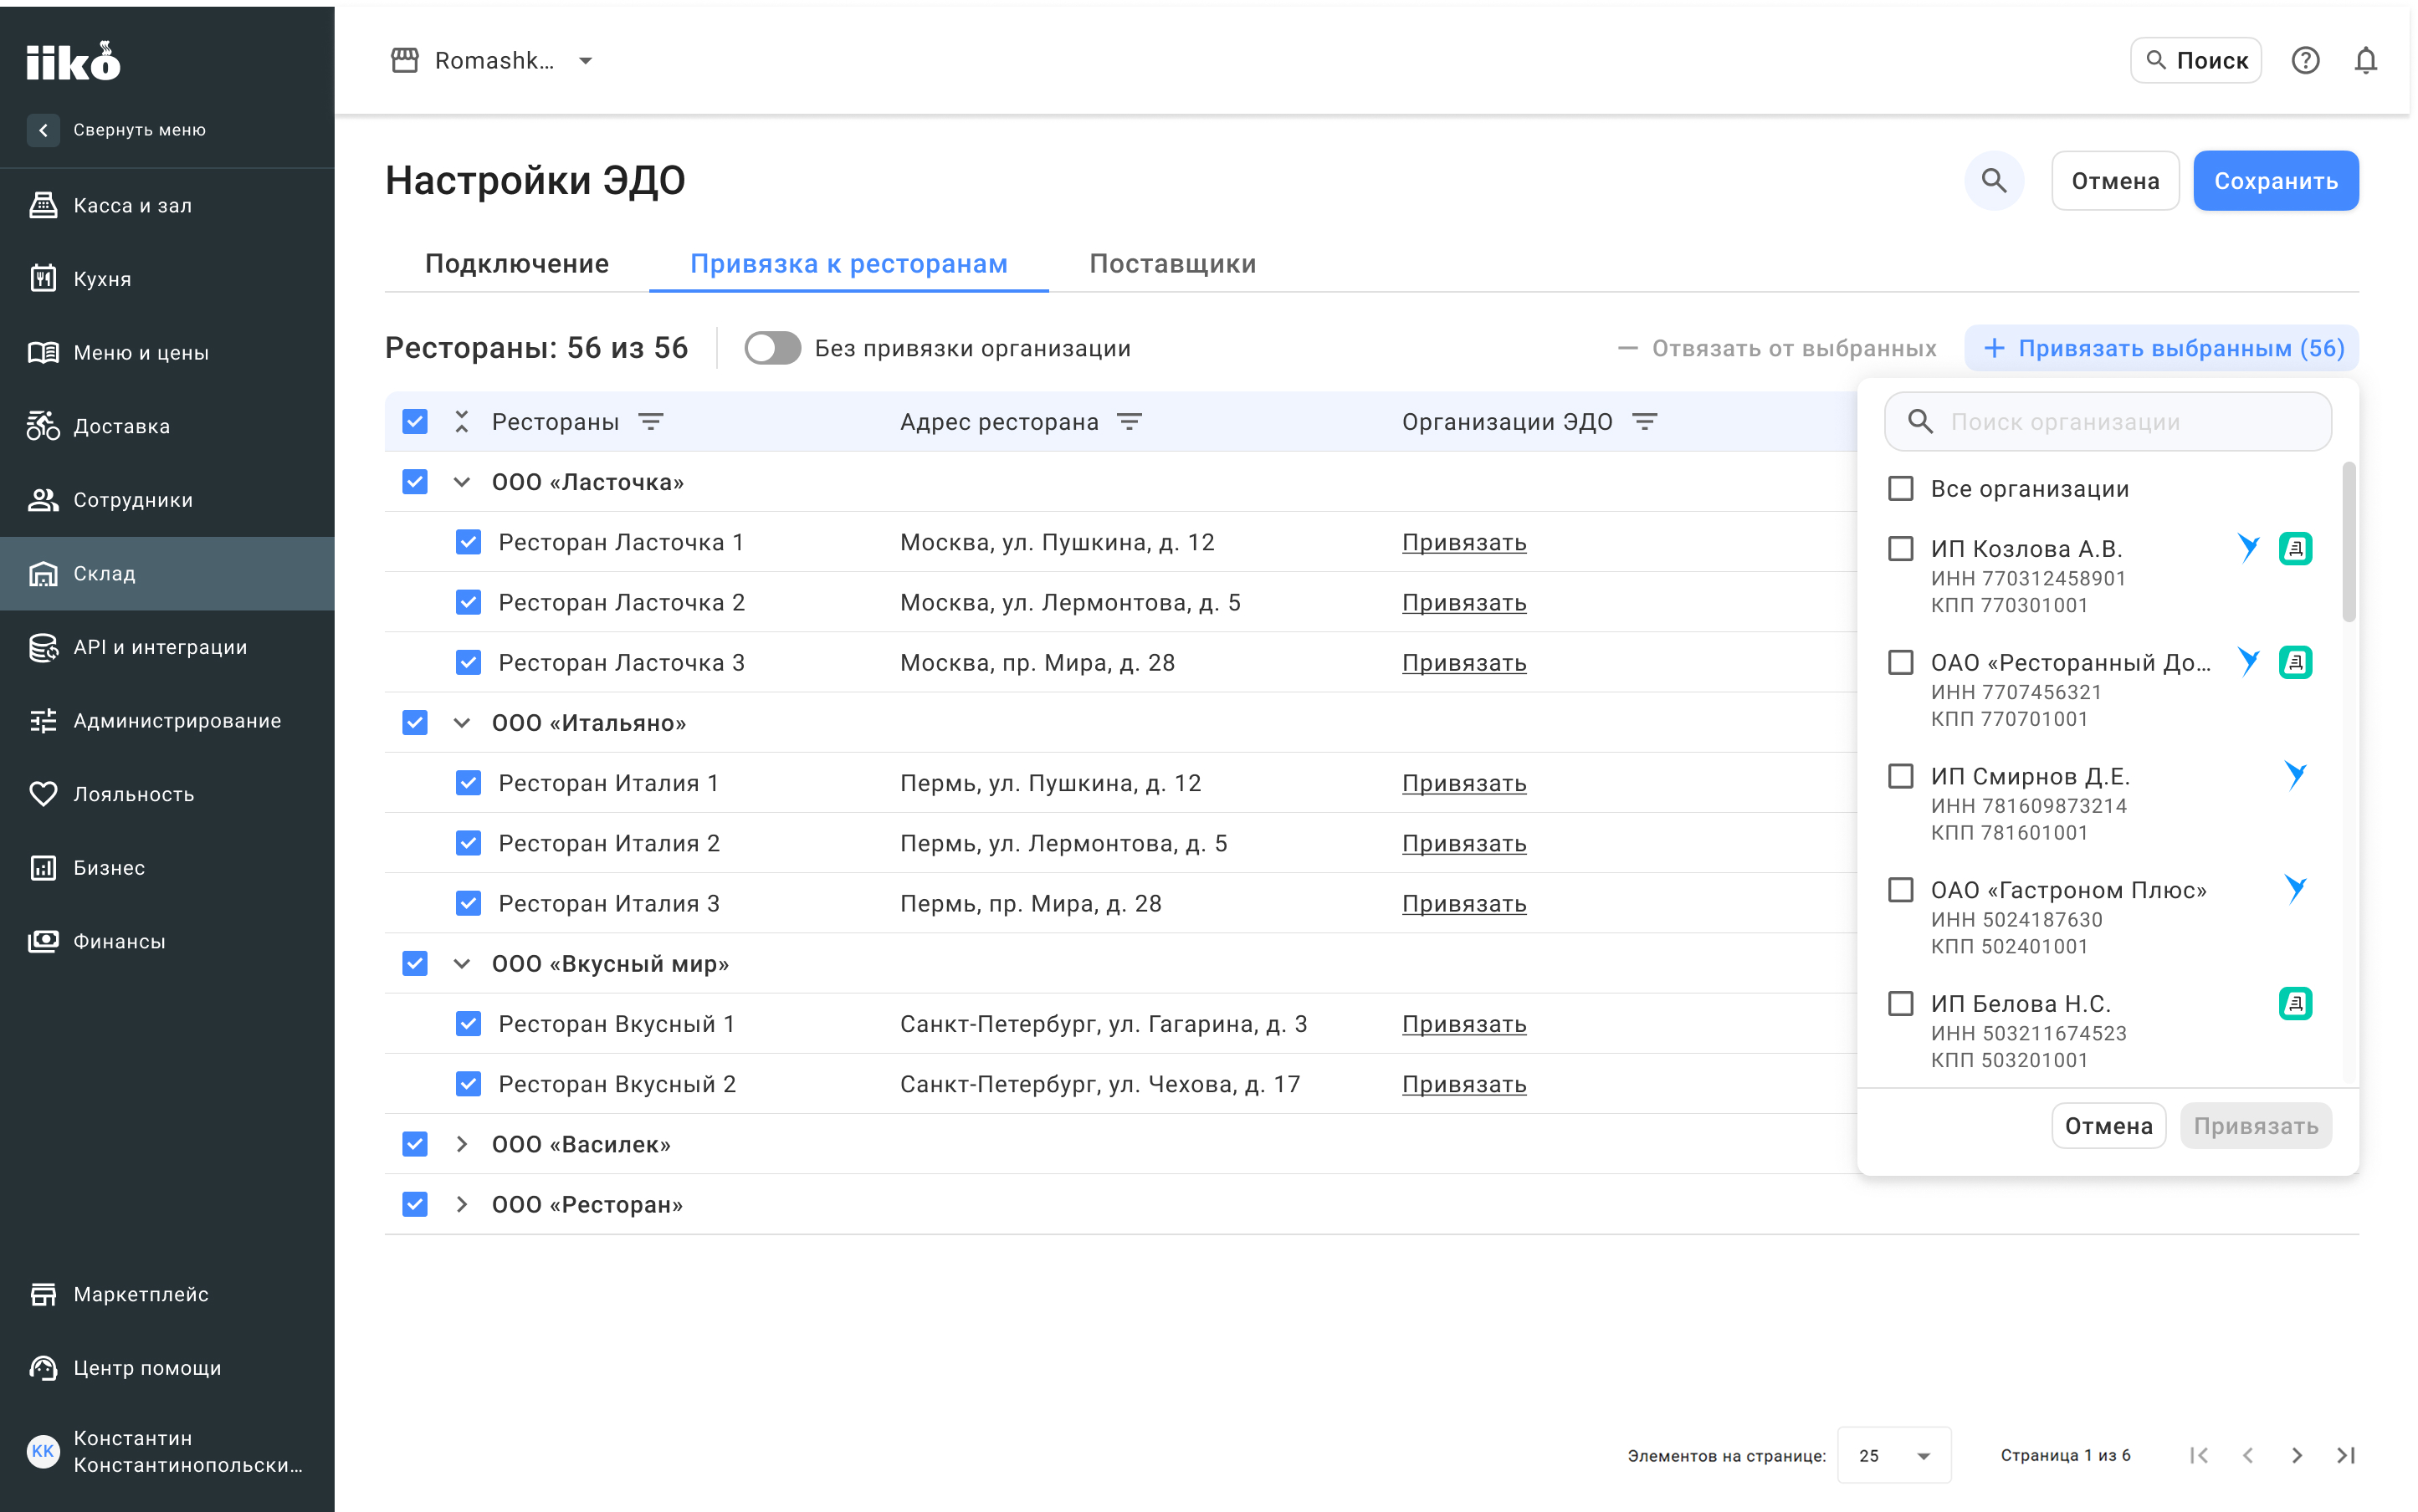Uncheck Ресторан Ласточка 2 checkbox
This screenshot has height=1512, width=2418.
(x=467, y=602)
